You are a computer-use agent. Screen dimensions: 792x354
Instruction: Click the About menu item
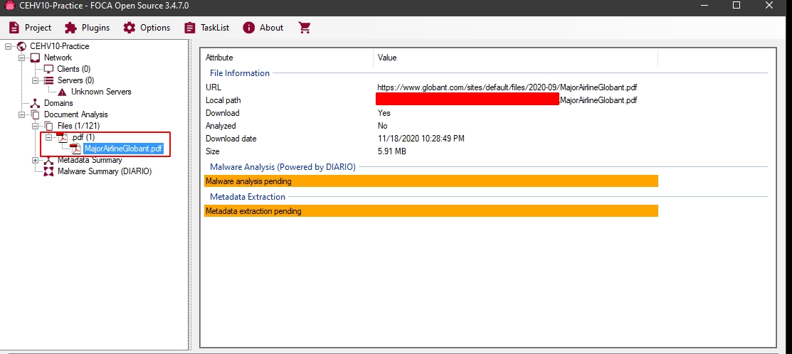tap(263, 28)
